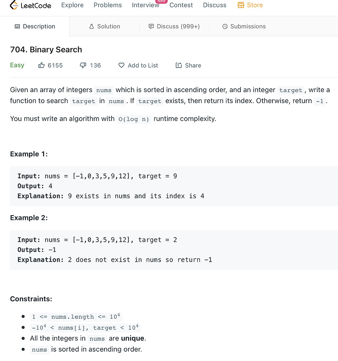Click the speech bubble Discuss tab icon

coord(151,27)
